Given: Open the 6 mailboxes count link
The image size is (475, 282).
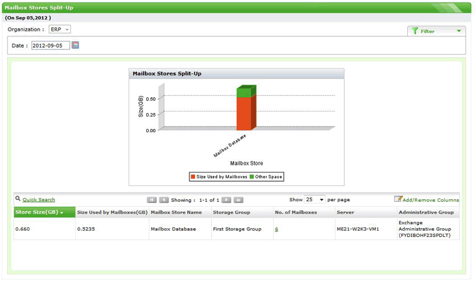Looking at the screenshot, I should click(276, 229).
